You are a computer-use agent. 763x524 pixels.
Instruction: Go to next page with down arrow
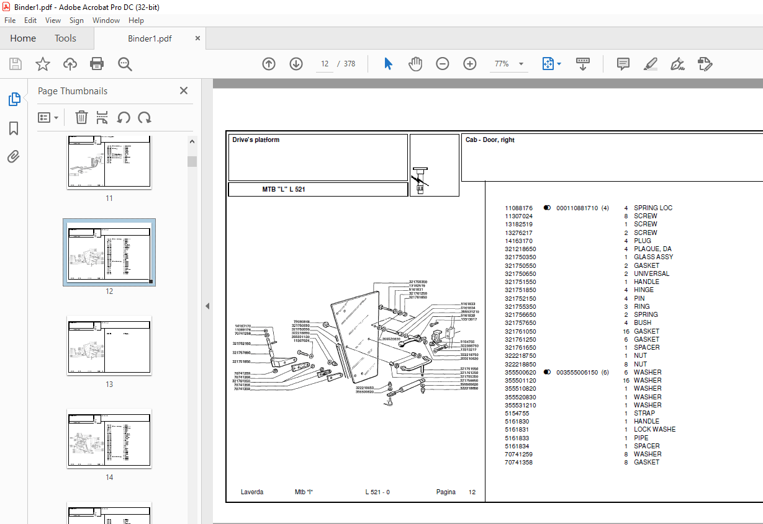click(x=296, y=63)
